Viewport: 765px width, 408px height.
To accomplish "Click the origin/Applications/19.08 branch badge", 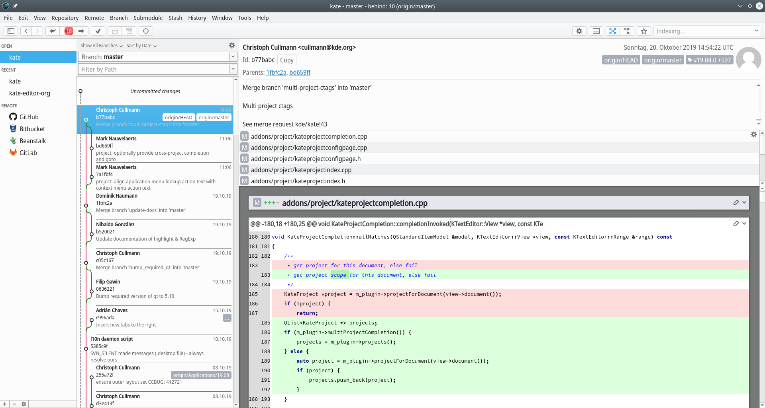I will pos(201,375).
